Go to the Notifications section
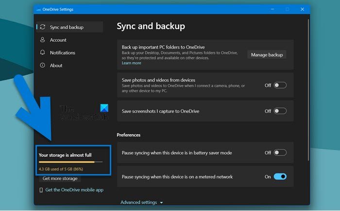This screenshot has height=211, width=340. (62, 53)
